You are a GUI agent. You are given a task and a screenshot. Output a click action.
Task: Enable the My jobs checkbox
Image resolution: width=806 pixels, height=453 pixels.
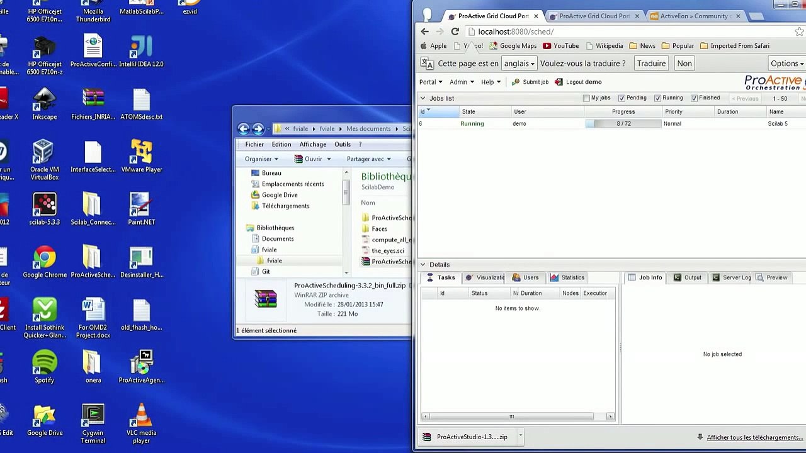586,98
